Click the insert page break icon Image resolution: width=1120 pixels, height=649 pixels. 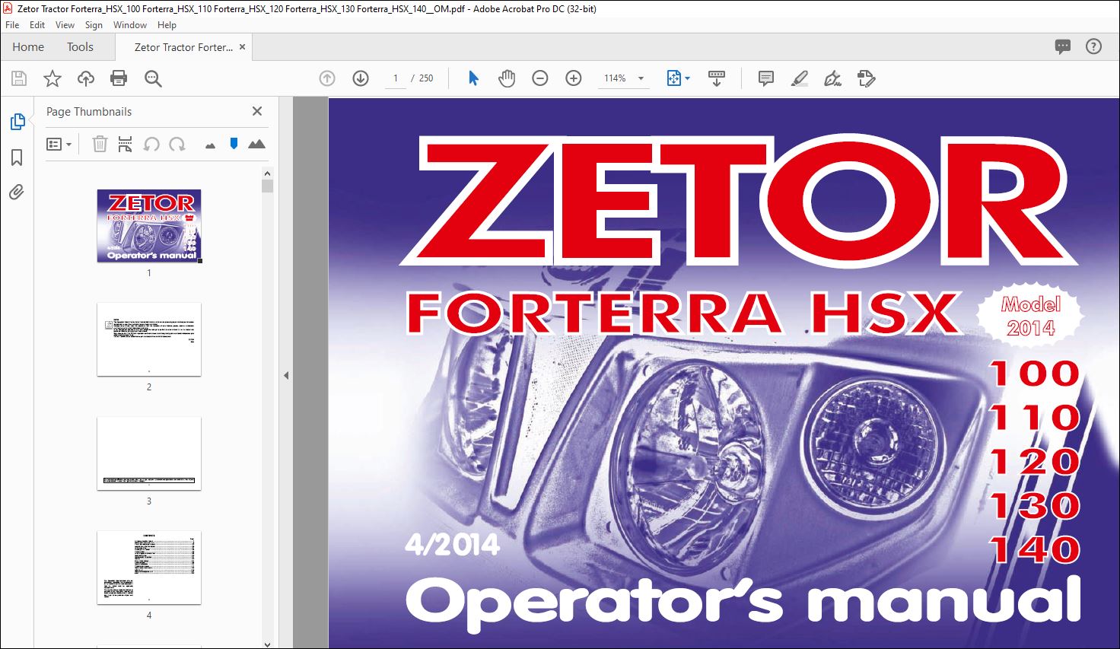126,144
